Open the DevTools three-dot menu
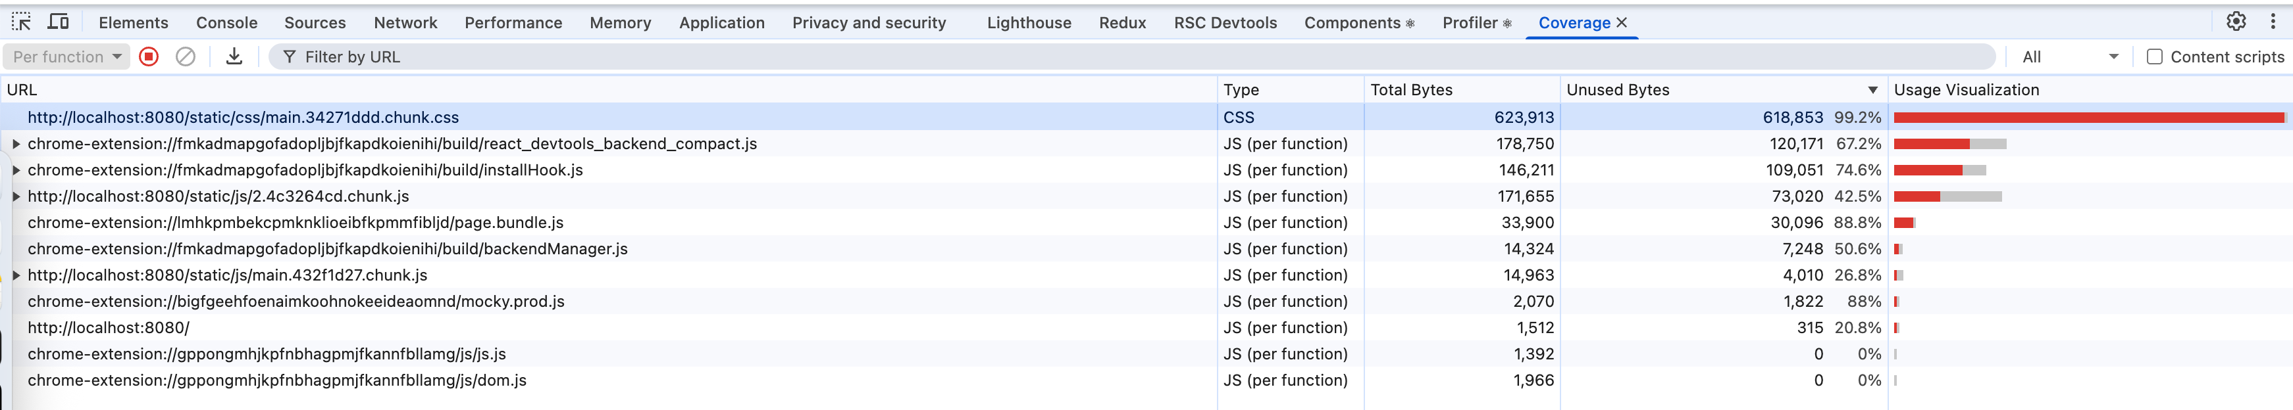The image size is (2293, 410). pos(2273,22)
